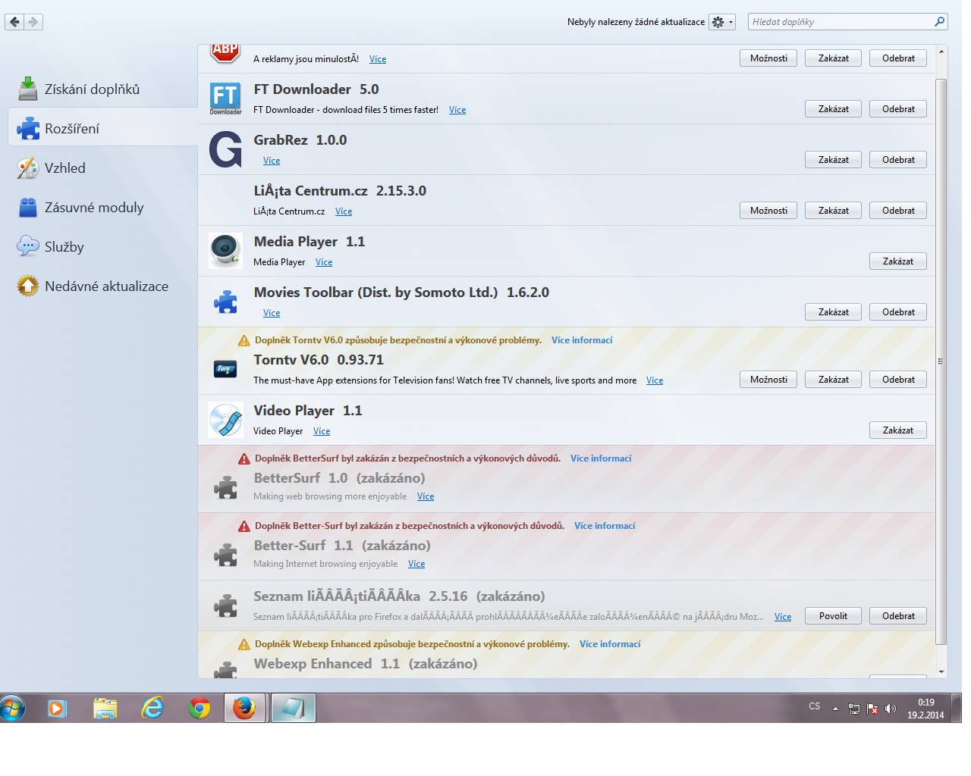Viewport: 971px width, 776px height.
Task: Click the scrollbar up arrow
Action: tap(941, 52)
